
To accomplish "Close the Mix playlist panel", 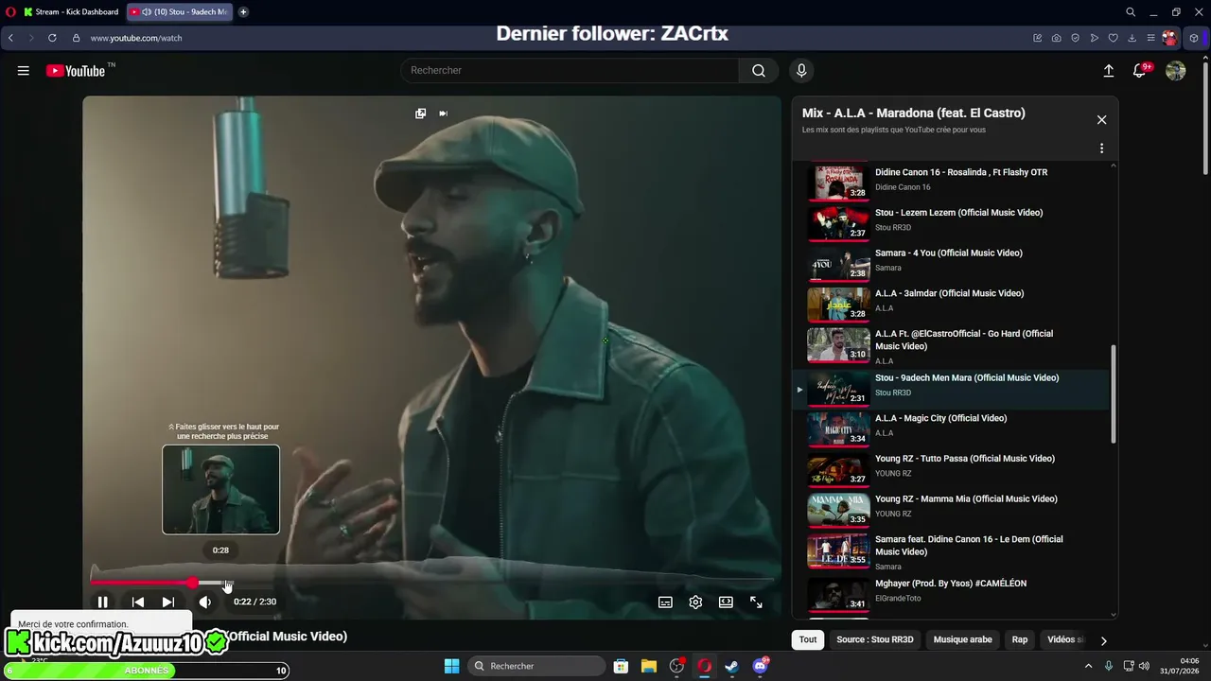I will (1101, 120).
